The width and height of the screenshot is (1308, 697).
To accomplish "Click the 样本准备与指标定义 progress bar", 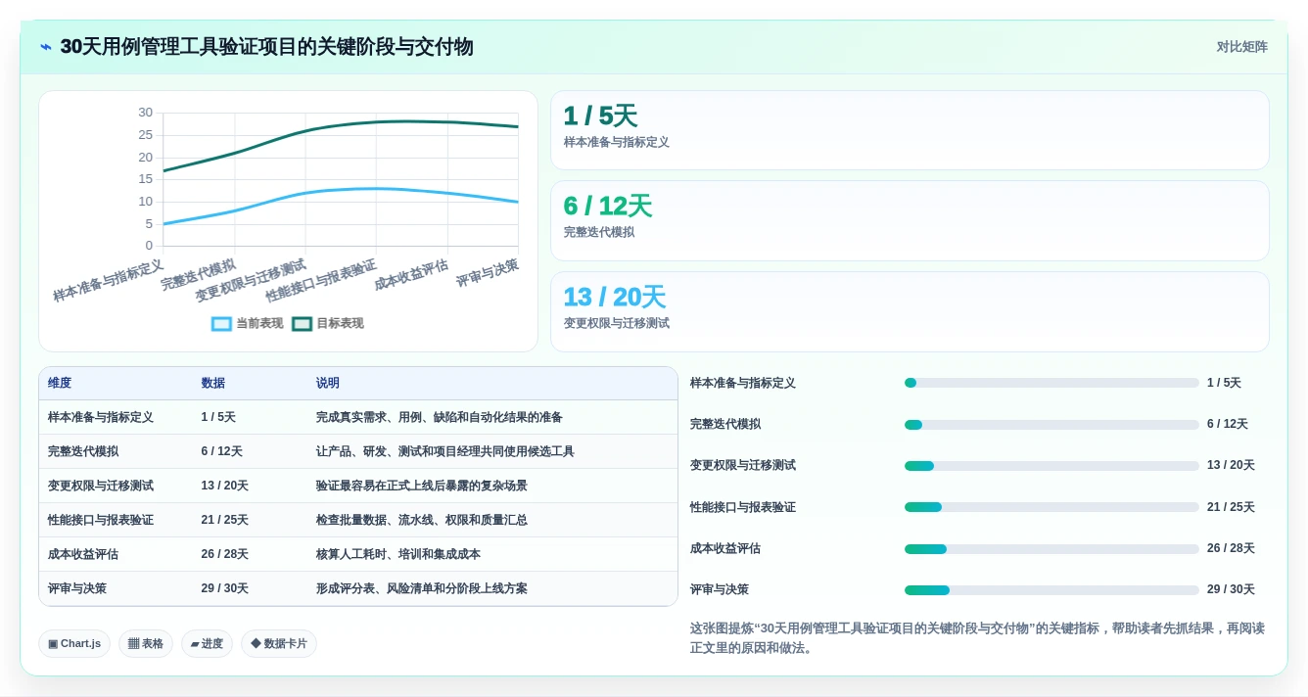I will [x=1051, y=384].
